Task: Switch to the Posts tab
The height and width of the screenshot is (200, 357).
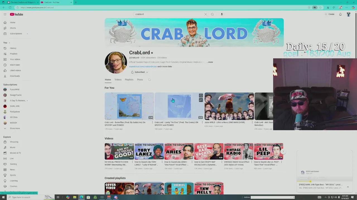Action: pyautogui.click(x=140, y=80)
